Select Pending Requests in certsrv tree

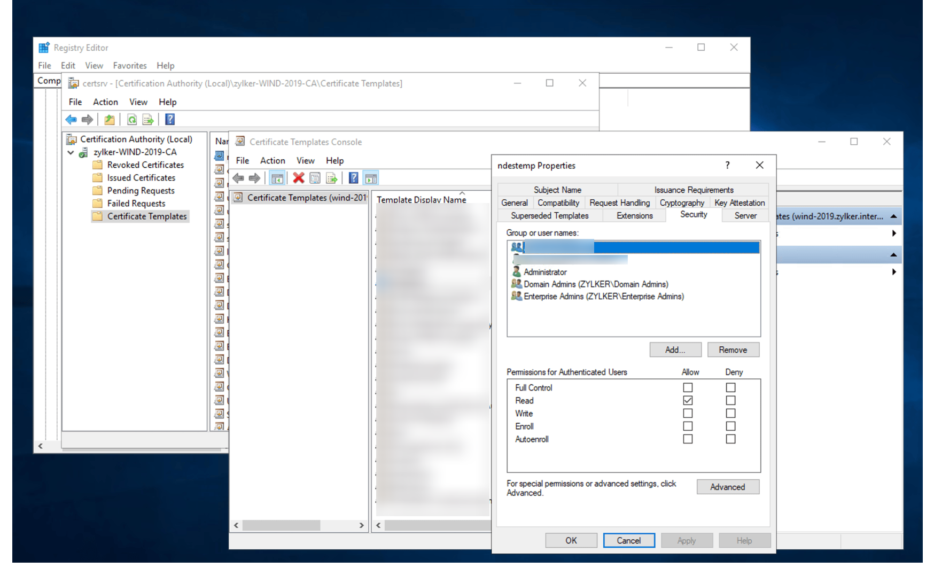[x=141, y=191]
